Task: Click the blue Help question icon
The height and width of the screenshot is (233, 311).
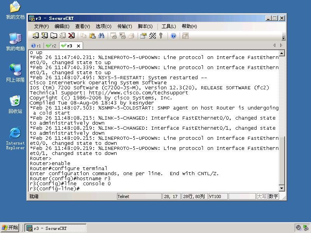Action: point(173,36)
